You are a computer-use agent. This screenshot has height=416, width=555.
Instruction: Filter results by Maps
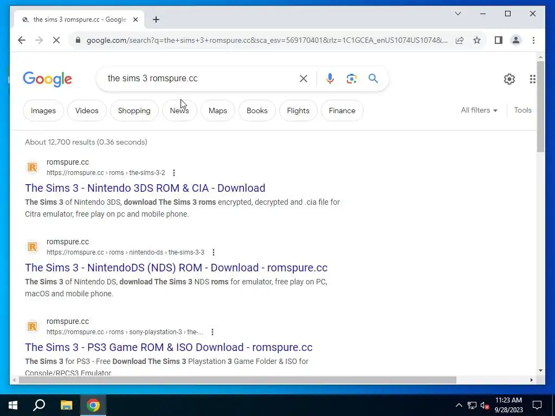(x=218, y=110)
